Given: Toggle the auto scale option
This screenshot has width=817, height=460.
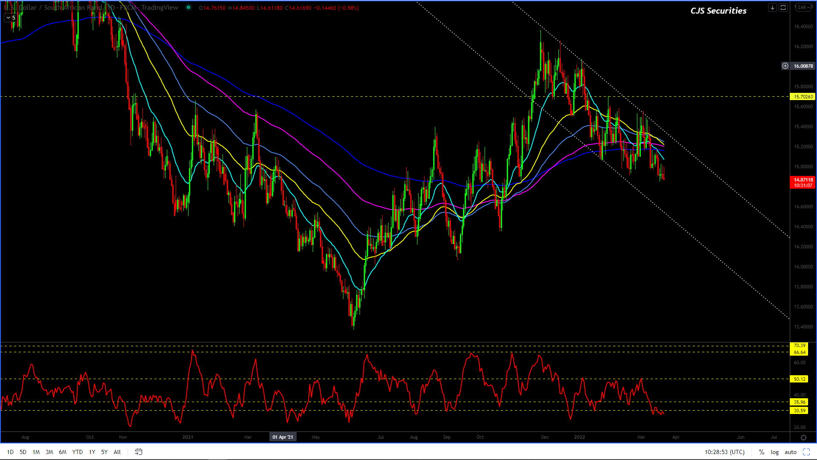Looking at the screenshot, I should (791, 452).
